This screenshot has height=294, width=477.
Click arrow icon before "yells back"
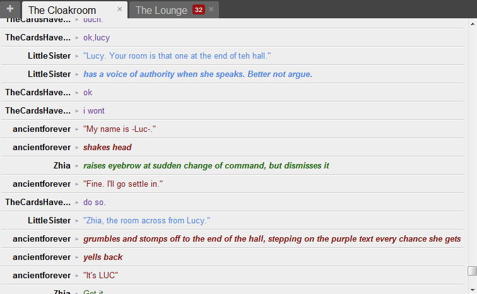point(77,257)
